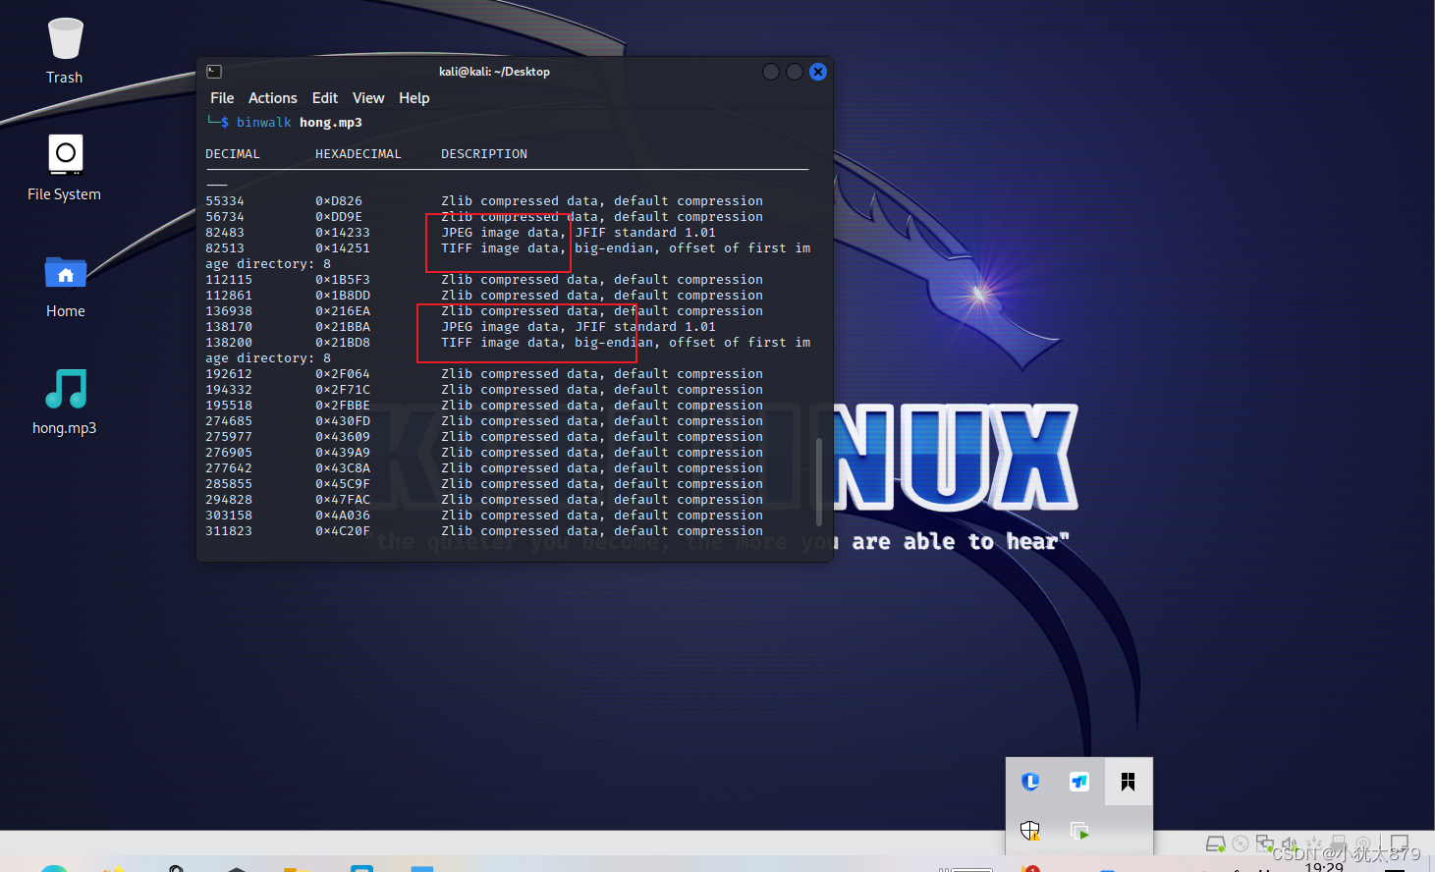1435x872 pixels.
Task: Click the black bookmark-shaped tray icon
Action: point(1128,782)
